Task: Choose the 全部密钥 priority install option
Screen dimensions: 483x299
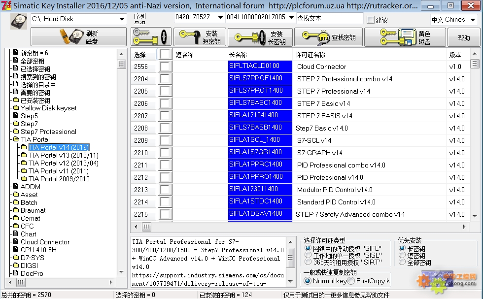Action: pyautogui.click(x=402, y=263)
